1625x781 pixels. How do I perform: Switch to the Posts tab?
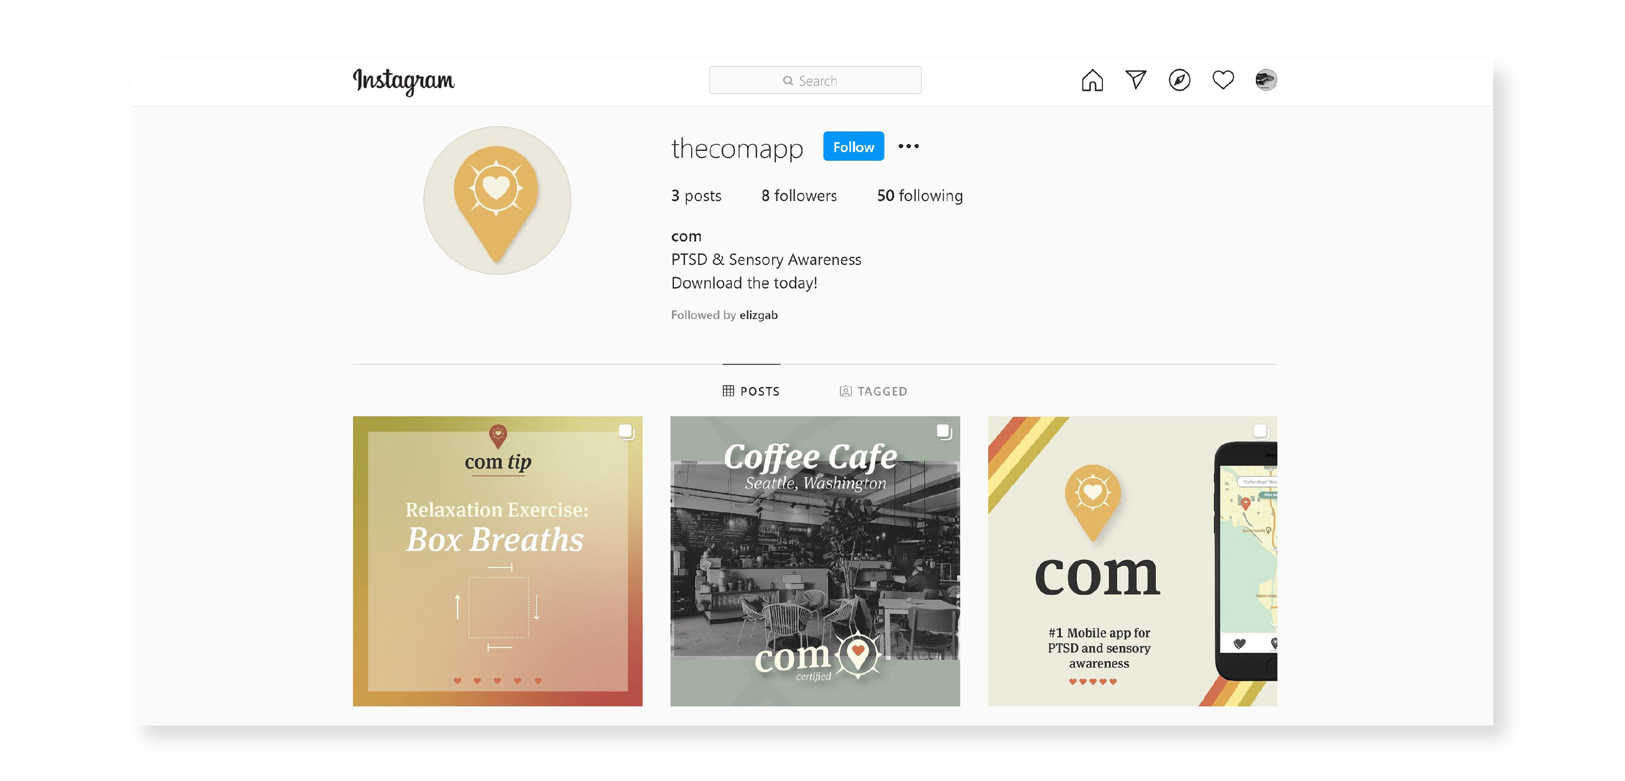click(751, 391)
